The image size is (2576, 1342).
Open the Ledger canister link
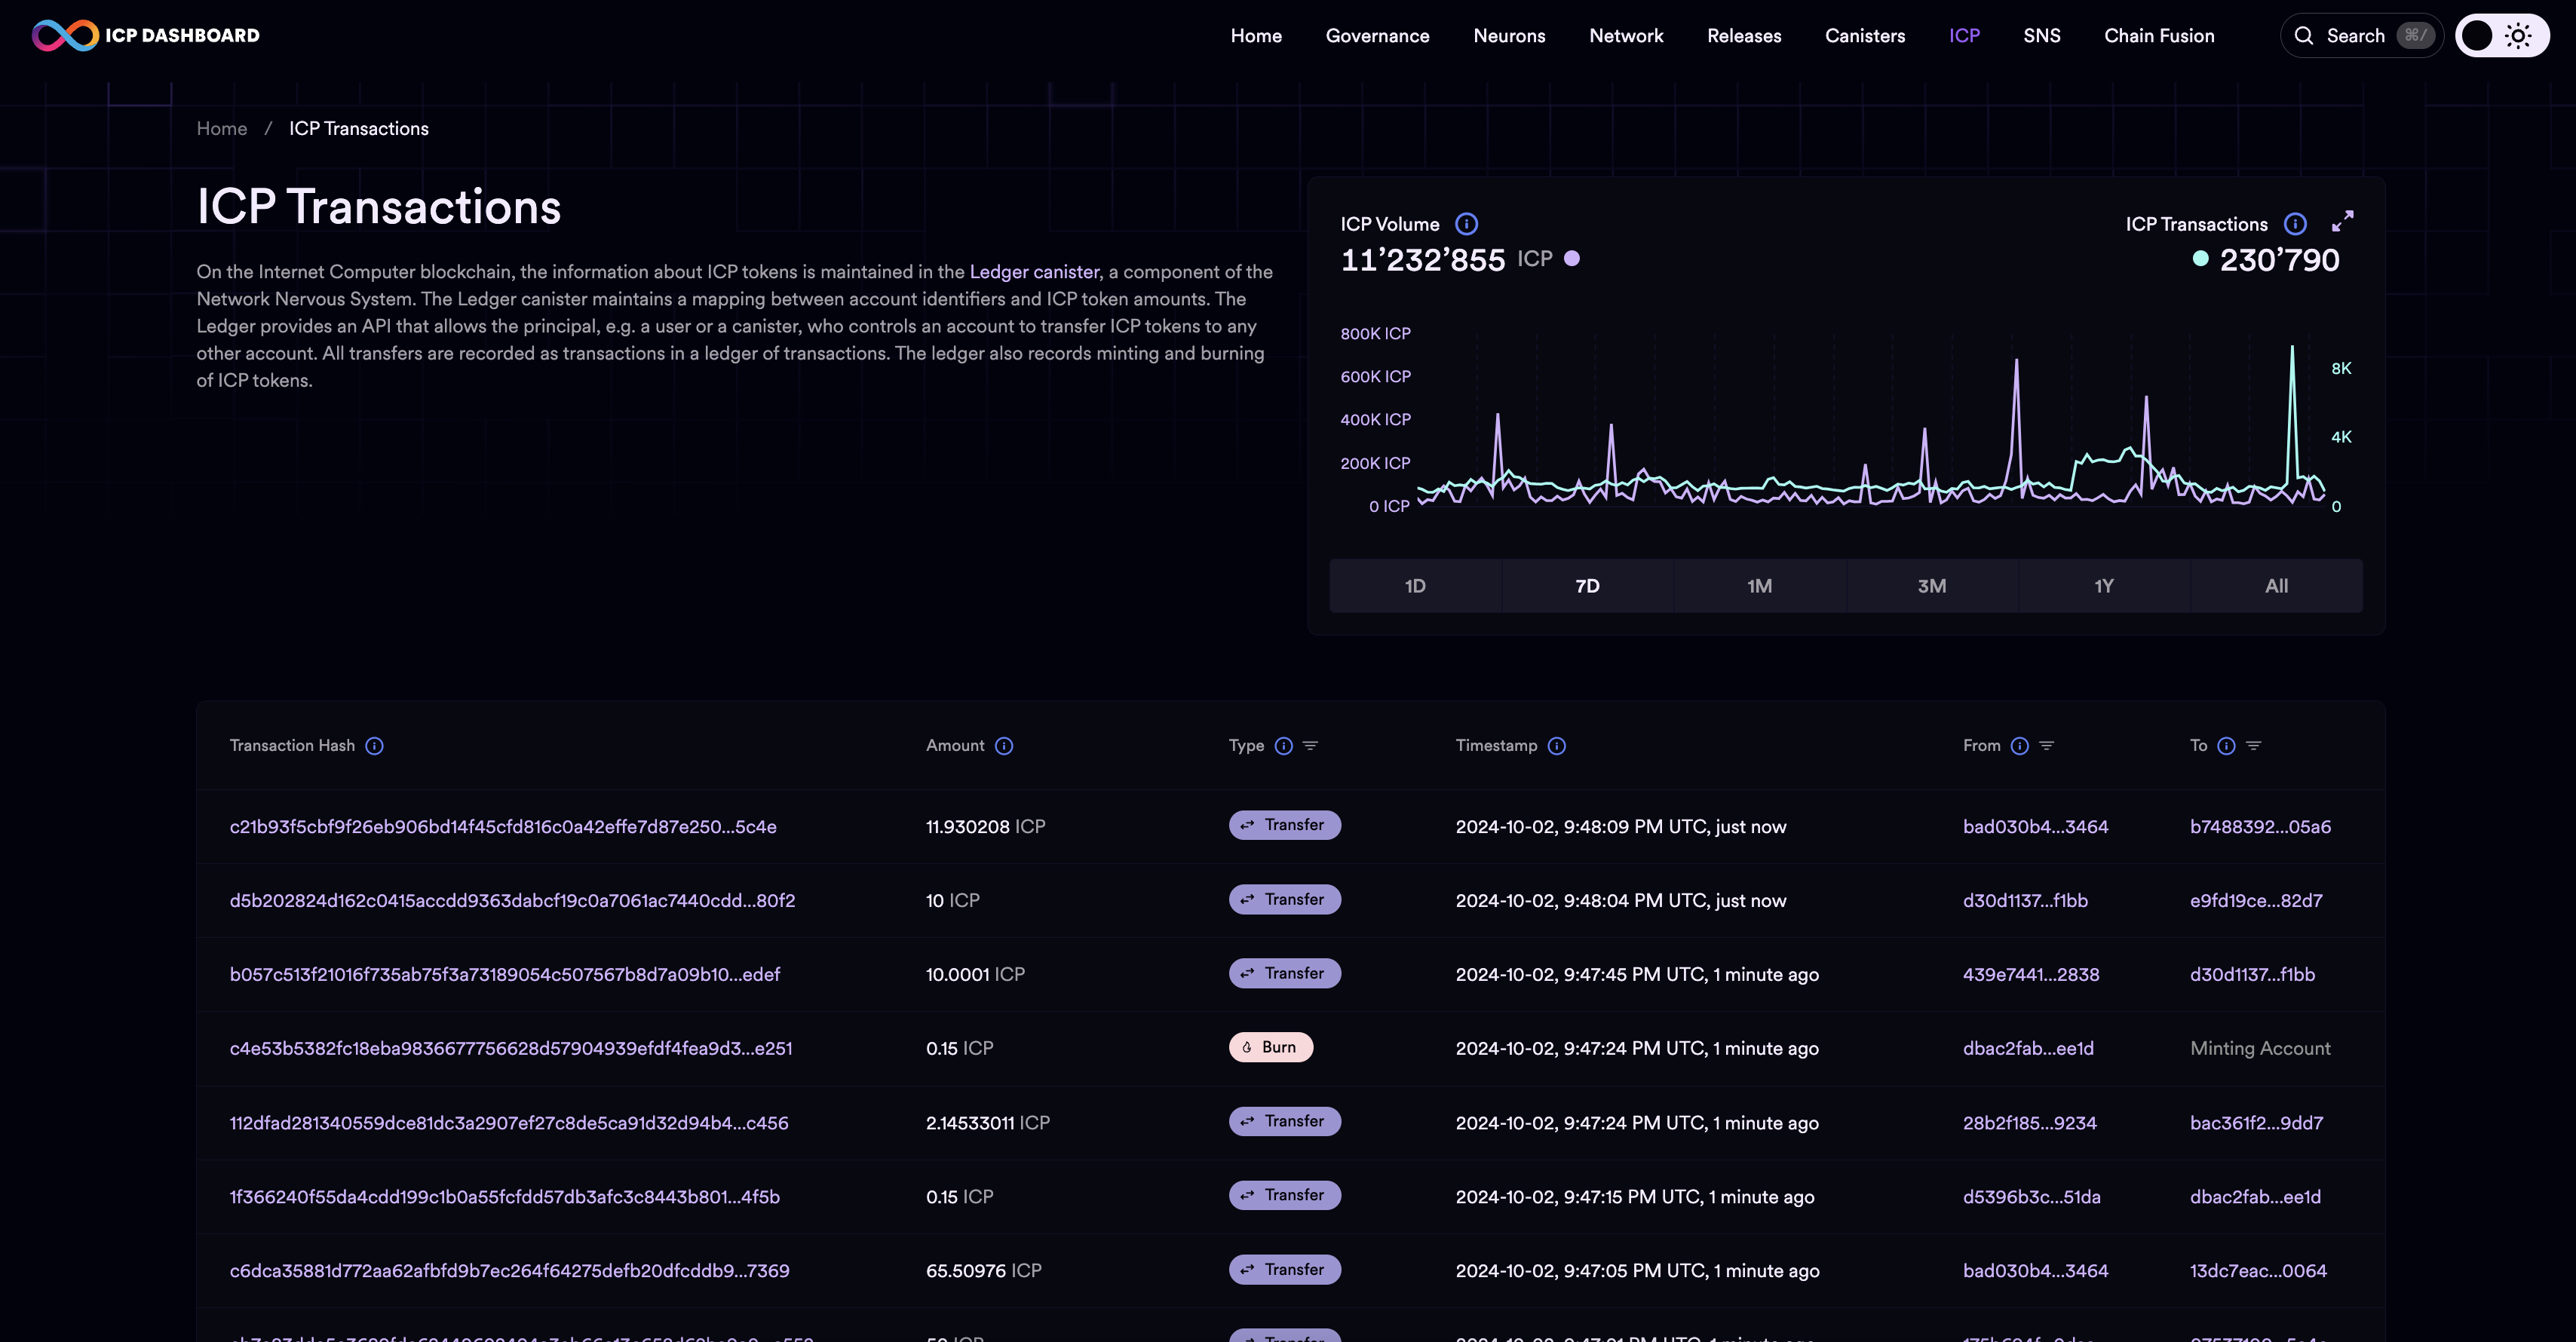1034,272
